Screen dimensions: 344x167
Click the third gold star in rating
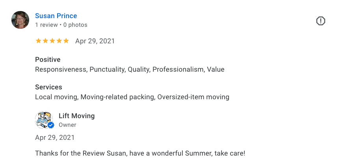coord(52,41)
